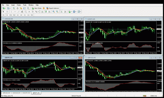Switch to Candlesticks chart display

(46, 12)
